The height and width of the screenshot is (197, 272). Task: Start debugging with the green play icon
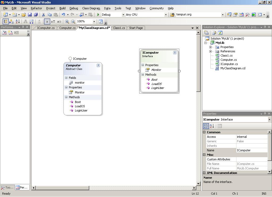point(98,15)
